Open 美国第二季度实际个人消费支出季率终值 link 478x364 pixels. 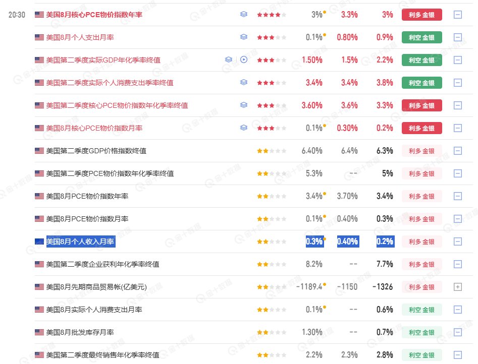[110, 83]
